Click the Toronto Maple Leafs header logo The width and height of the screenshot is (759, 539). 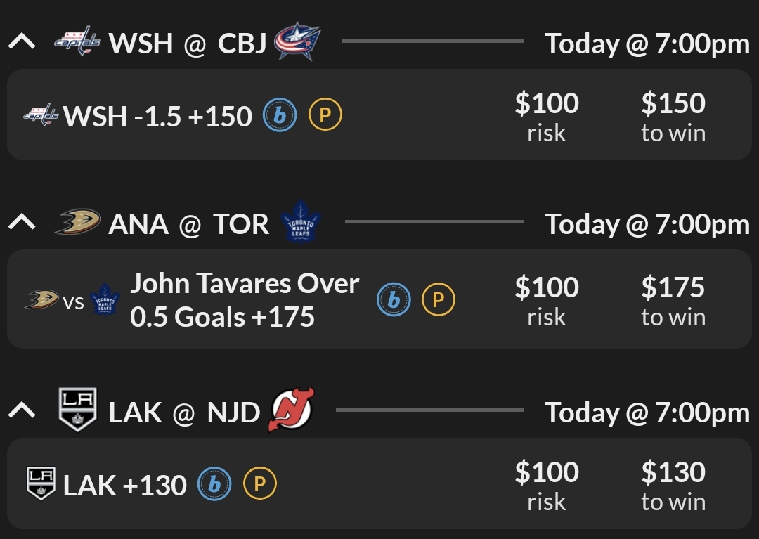point(300,223)
